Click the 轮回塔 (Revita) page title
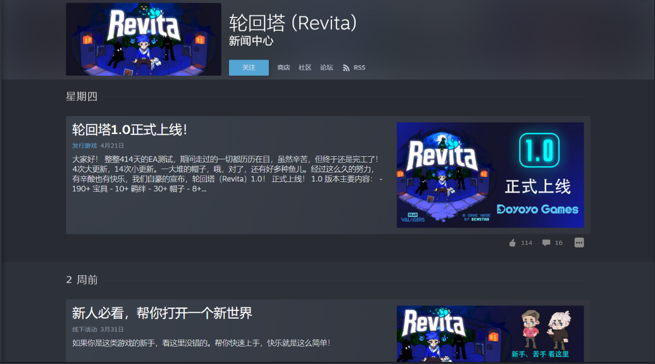The width and height of the screenshot is (655, 364). (x=293, y=23)
